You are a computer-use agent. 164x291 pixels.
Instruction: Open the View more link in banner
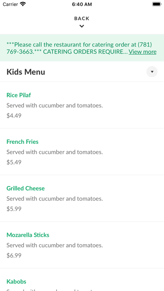click(143, 51)
